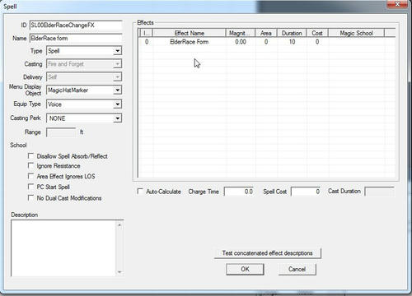This screenshot has height=296, width=412.
Task: Toggle No Dual Cast Modifications checkbox
Action: (x=30, y=198)
